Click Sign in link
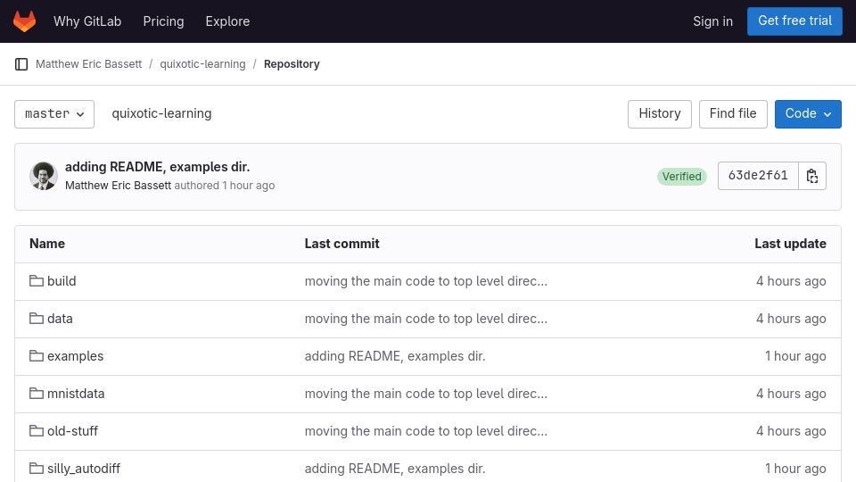This screenshot has height=482, width=856. point(713,21)
